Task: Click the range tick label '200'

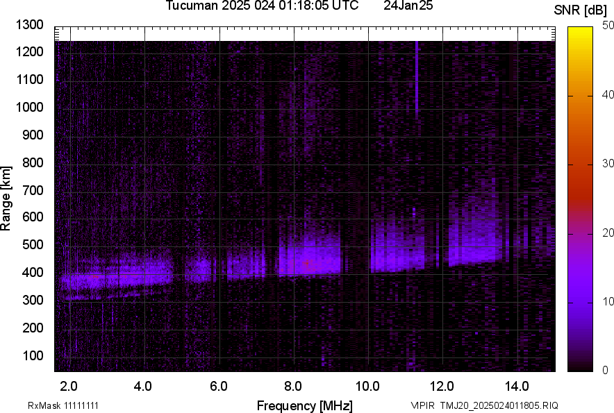Action: [x=33, y=328]
